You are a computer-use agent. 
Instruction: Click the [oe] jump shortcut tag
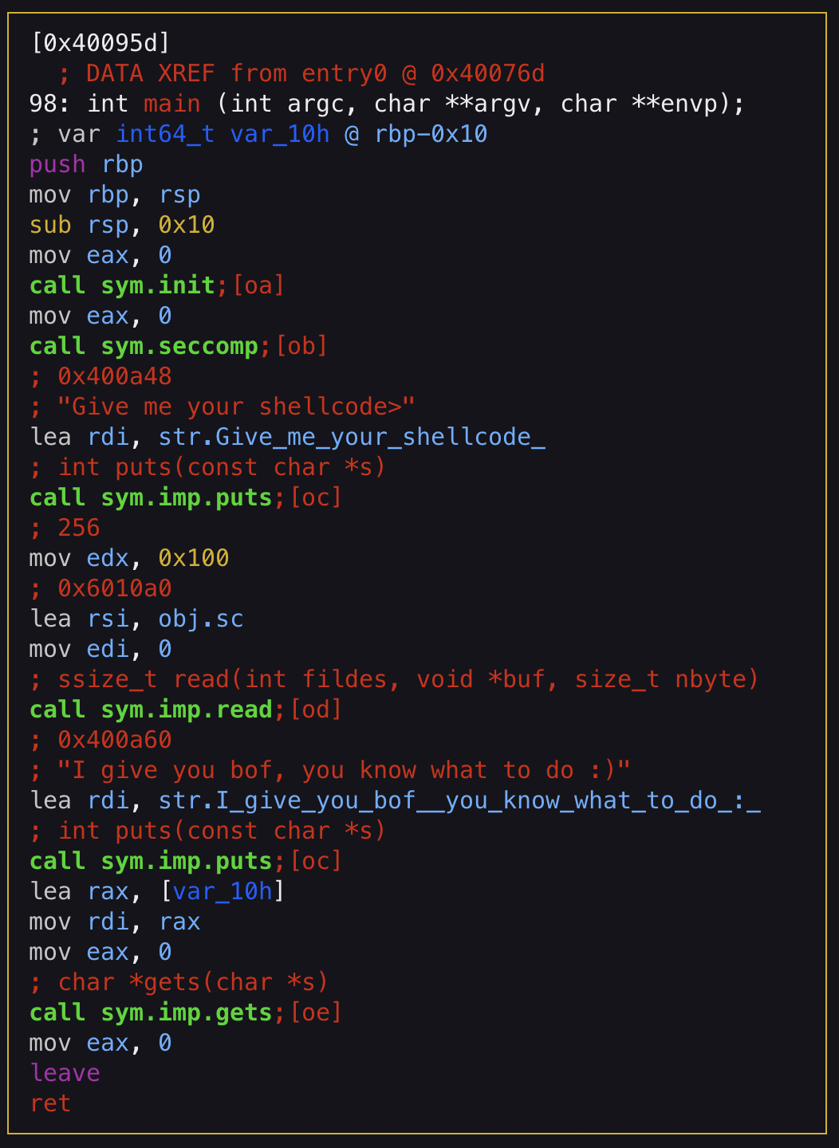(315, 1012)
